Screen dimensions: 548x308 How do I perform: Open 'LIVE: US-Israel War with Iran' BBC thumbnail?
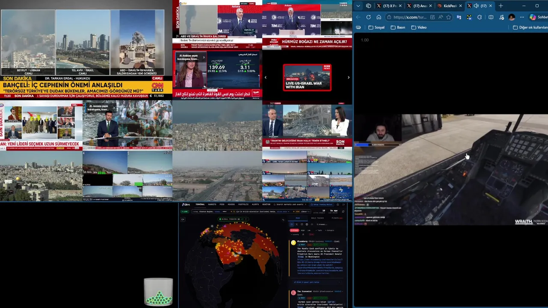coord(307,77)
